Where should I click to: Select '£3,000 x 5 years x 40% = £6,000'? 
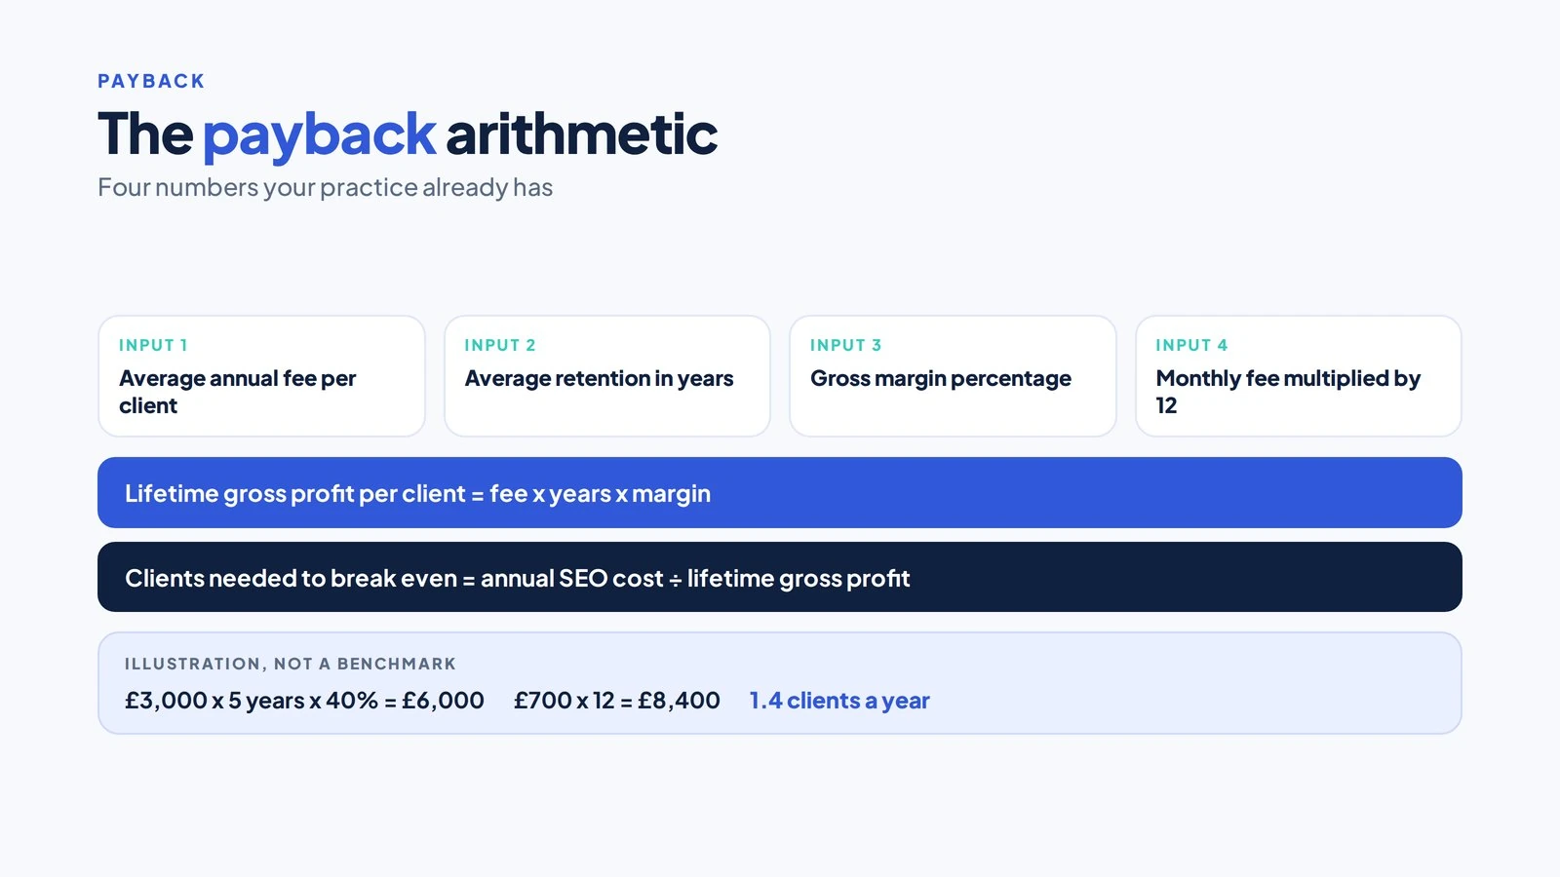pos(304,701)
